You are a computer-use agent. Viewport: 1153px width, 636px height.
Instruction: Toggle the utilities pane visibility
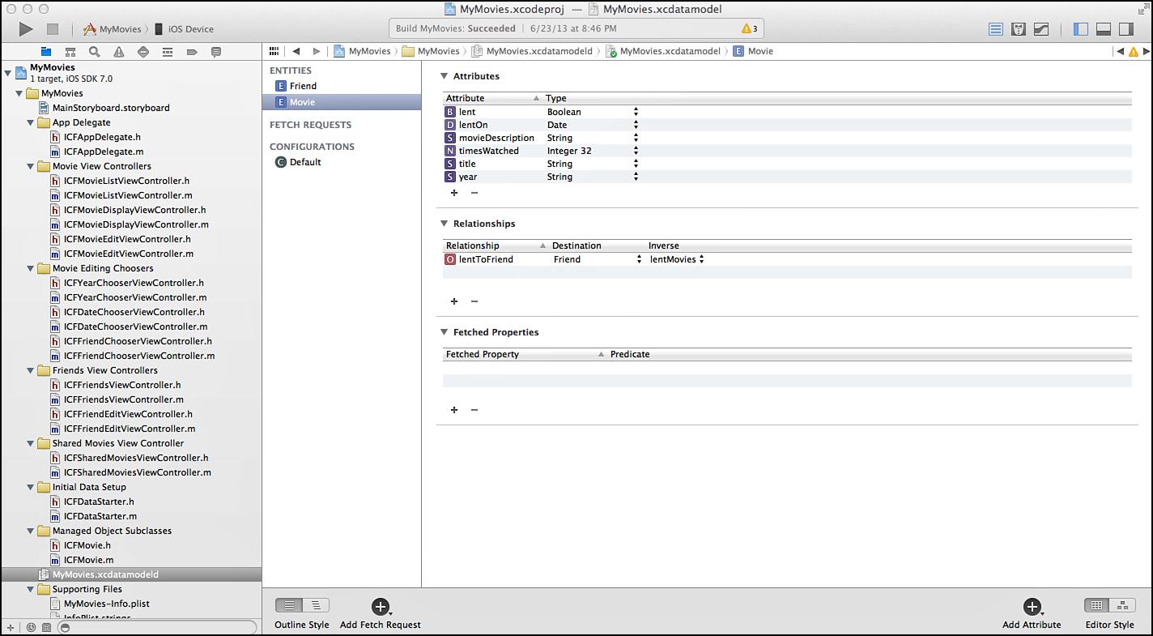1126,29
